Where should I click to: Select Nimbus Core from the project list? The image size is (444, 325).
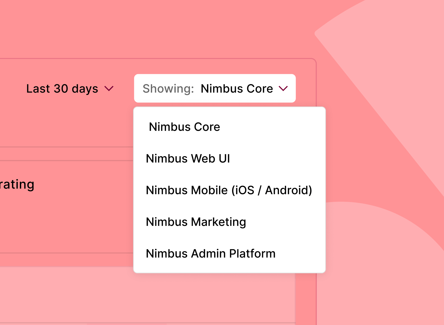tap(184, 127)
